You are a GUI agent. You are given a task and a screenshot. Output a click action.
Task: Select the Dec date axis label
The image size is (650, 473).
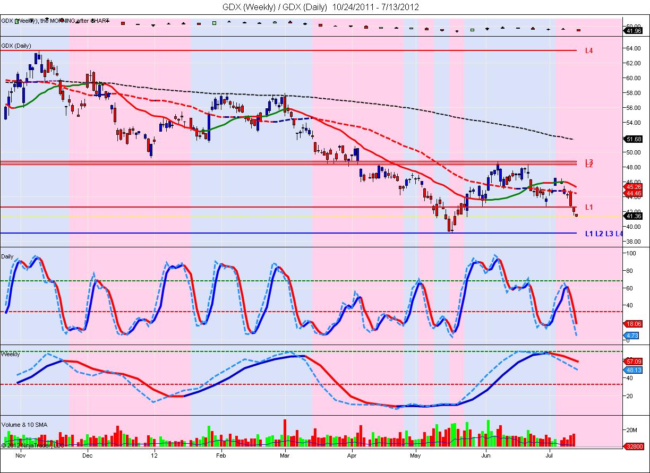[88, 455]
